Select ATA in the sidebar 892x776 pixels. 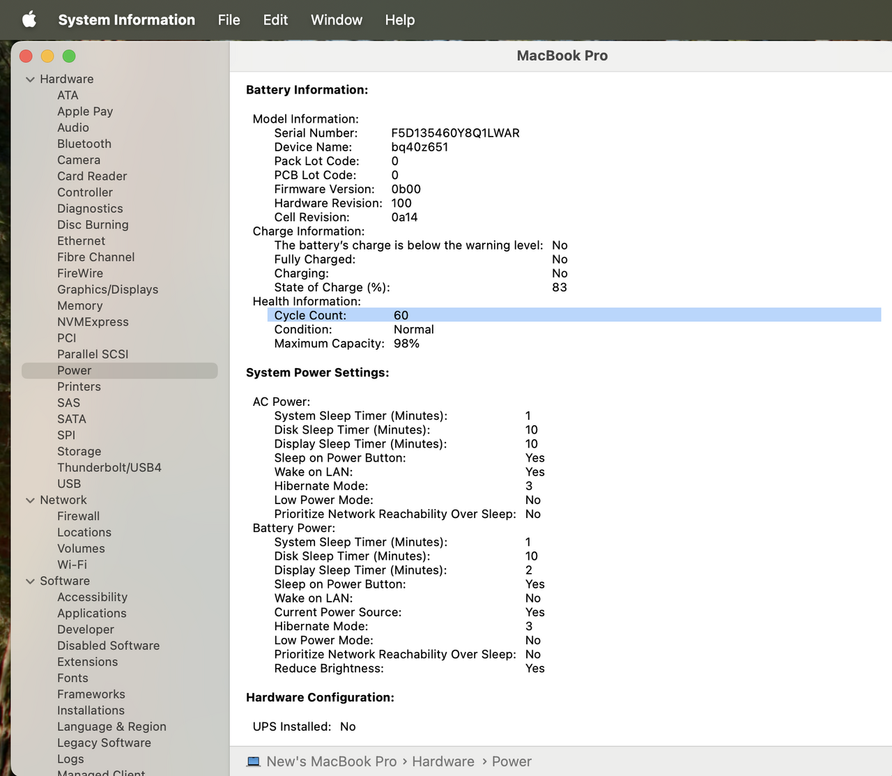(x=68, y=96)
